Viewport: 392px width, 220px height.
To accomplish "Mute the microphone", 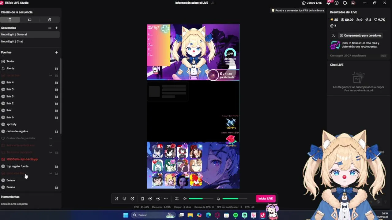I will [218, 199].
